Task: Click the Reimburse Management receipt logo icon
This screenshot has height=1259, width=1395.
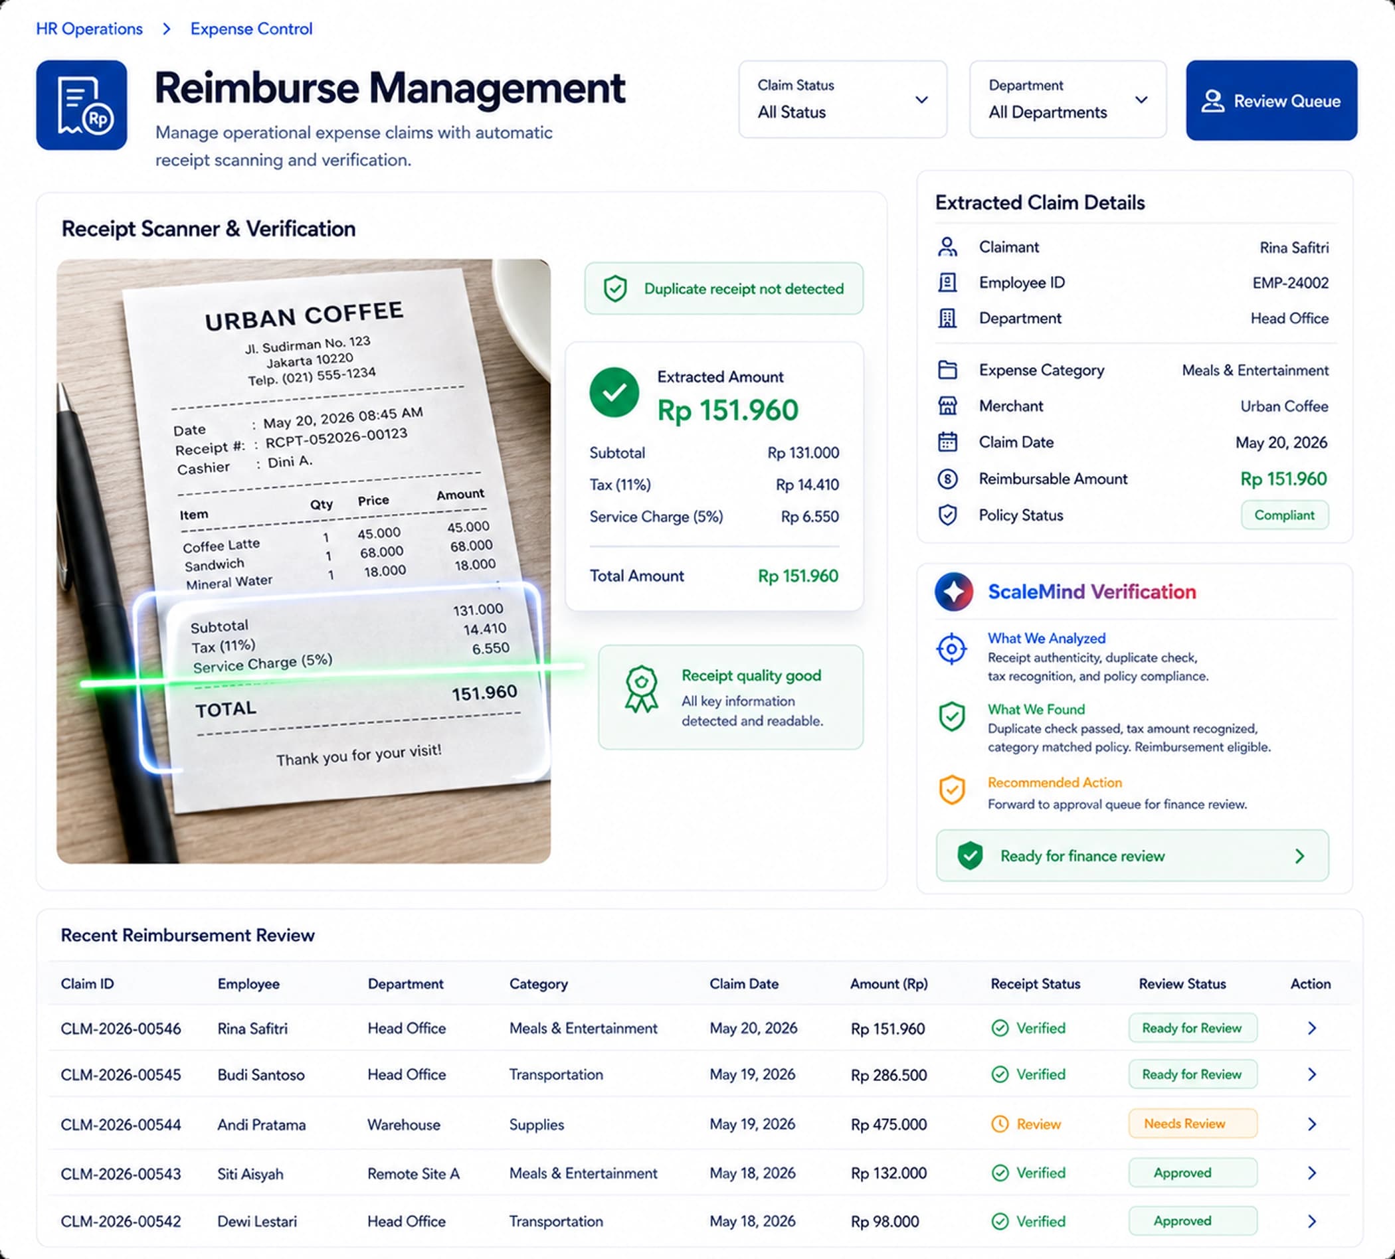Action: coord(82,105)
